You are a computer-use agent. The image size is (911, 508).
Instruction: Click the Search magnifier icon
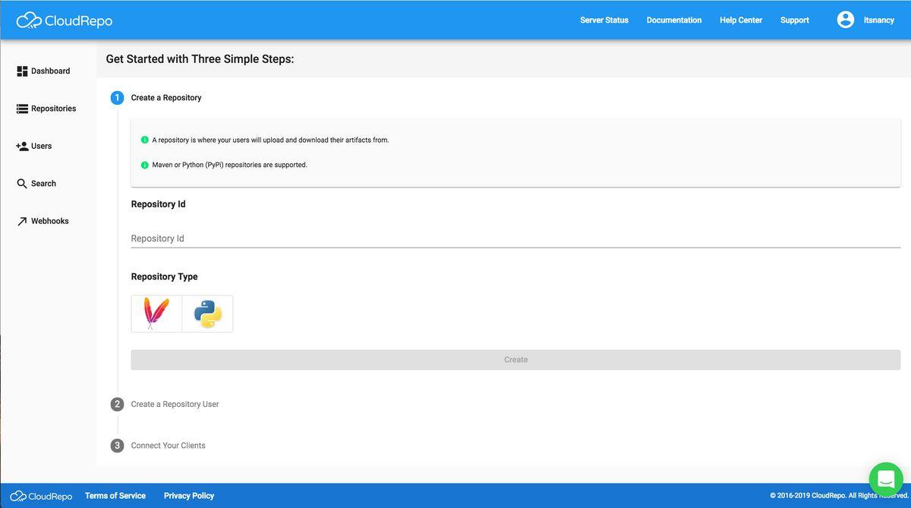[22, 184]
